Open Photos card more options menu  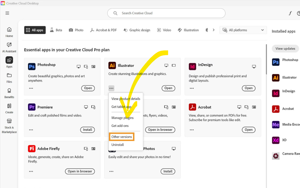click(x=111, y=171)
